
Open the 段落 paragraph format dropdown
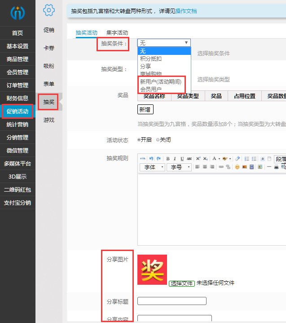click(280, 159)
